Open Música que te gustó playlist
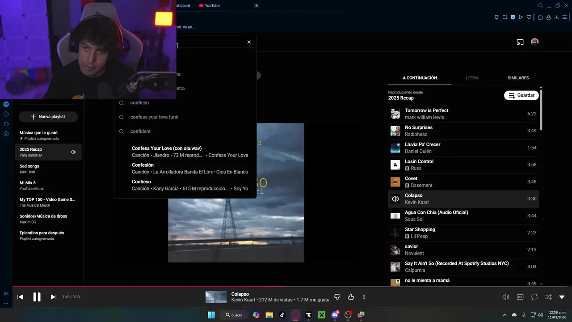Screen dimensions: 572x322 [x=48, y=136]
